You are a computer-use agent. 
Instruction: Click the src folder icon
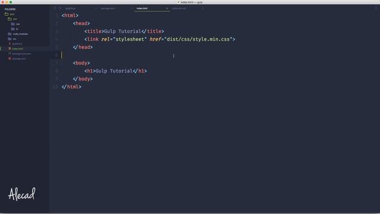(9, 39)
